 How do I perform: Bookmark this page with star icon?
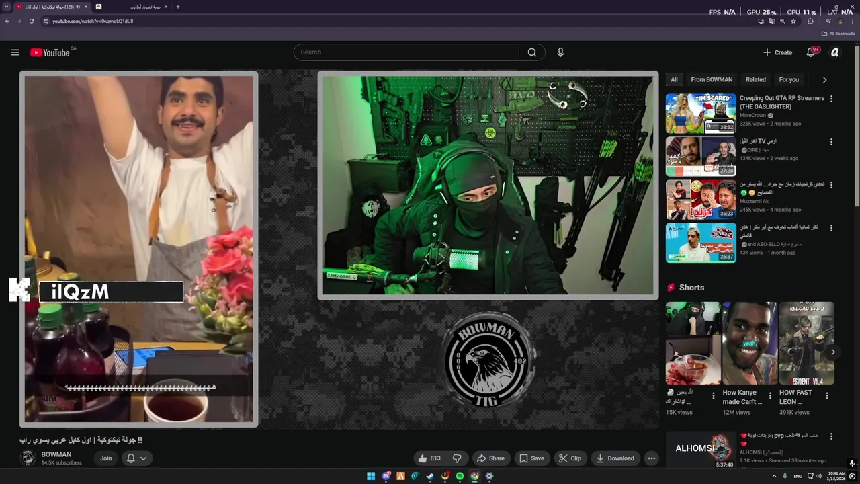[793, 21]
